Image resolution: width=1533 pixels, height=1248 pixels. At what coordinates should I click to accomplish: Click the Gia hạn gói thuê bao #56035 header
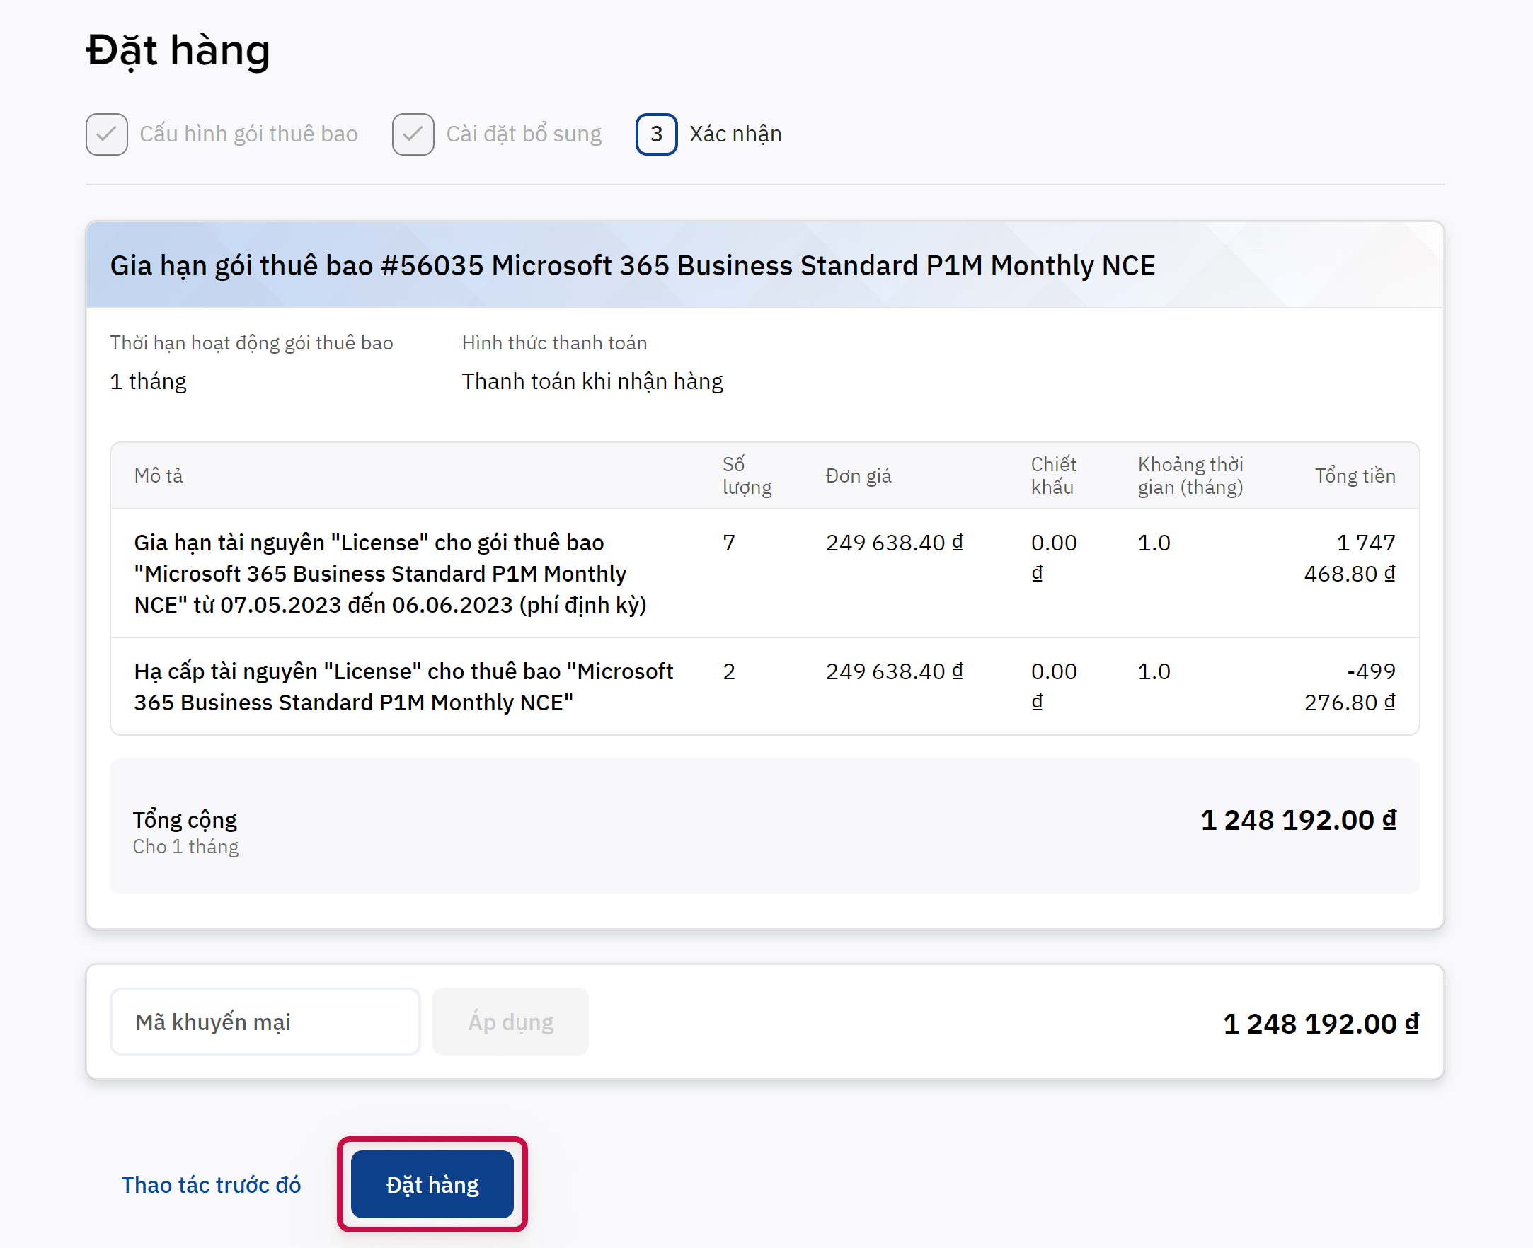632,265
